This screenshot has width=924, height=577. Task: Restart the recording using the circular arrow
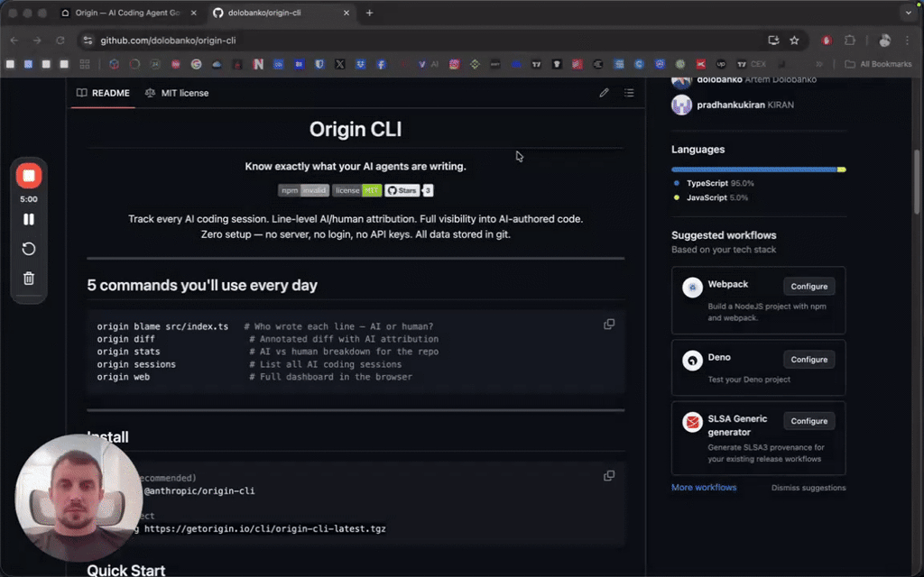[29, 249]
